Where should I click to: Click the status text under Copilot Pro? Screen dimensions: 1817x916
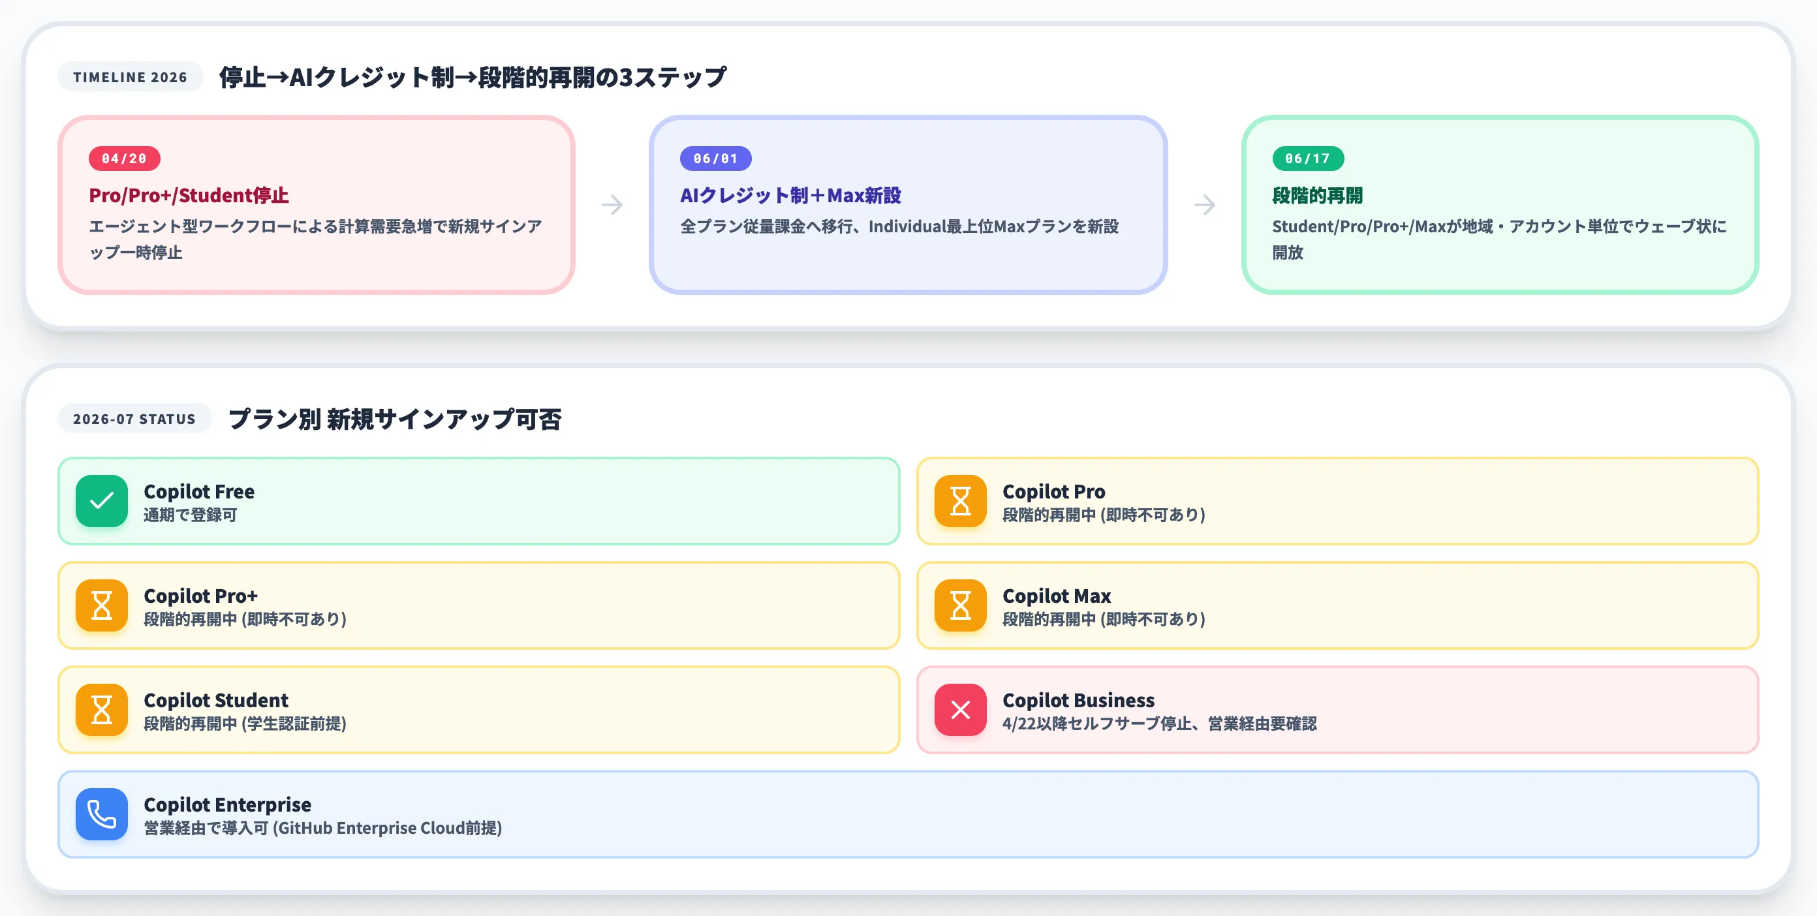click(x=1104, y=515)
